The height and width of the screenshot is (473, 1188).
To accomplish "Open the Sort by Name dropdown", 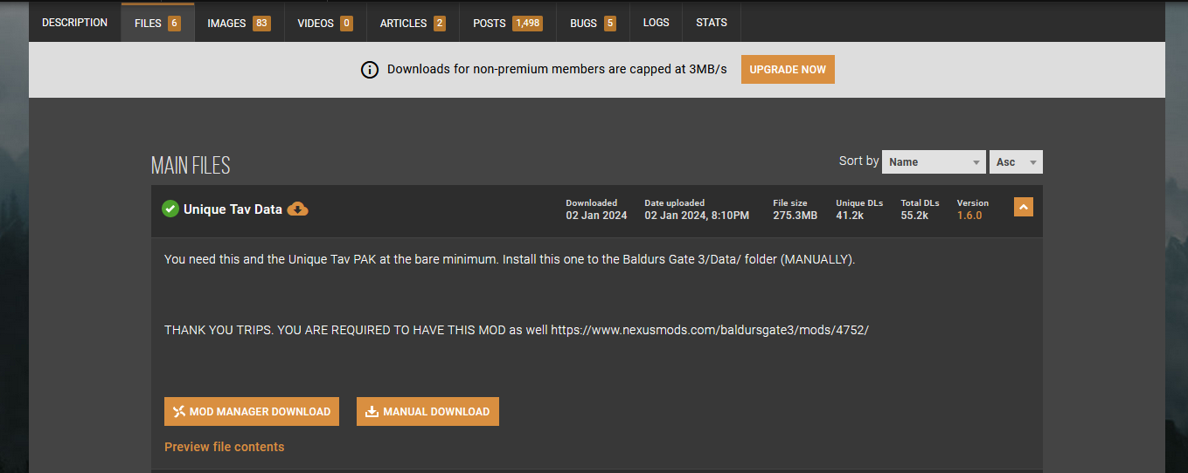I will 934,162.
